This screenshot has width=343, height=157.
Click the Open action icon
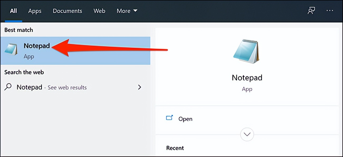[x=169, y=118]
